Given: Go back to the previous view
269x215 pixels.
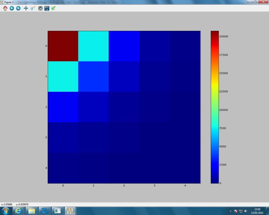Looking at the screenshot, I should [12, 8].
